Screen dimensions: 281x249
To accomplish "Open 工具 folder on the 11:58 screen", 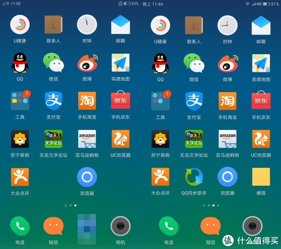I will 20,100.
